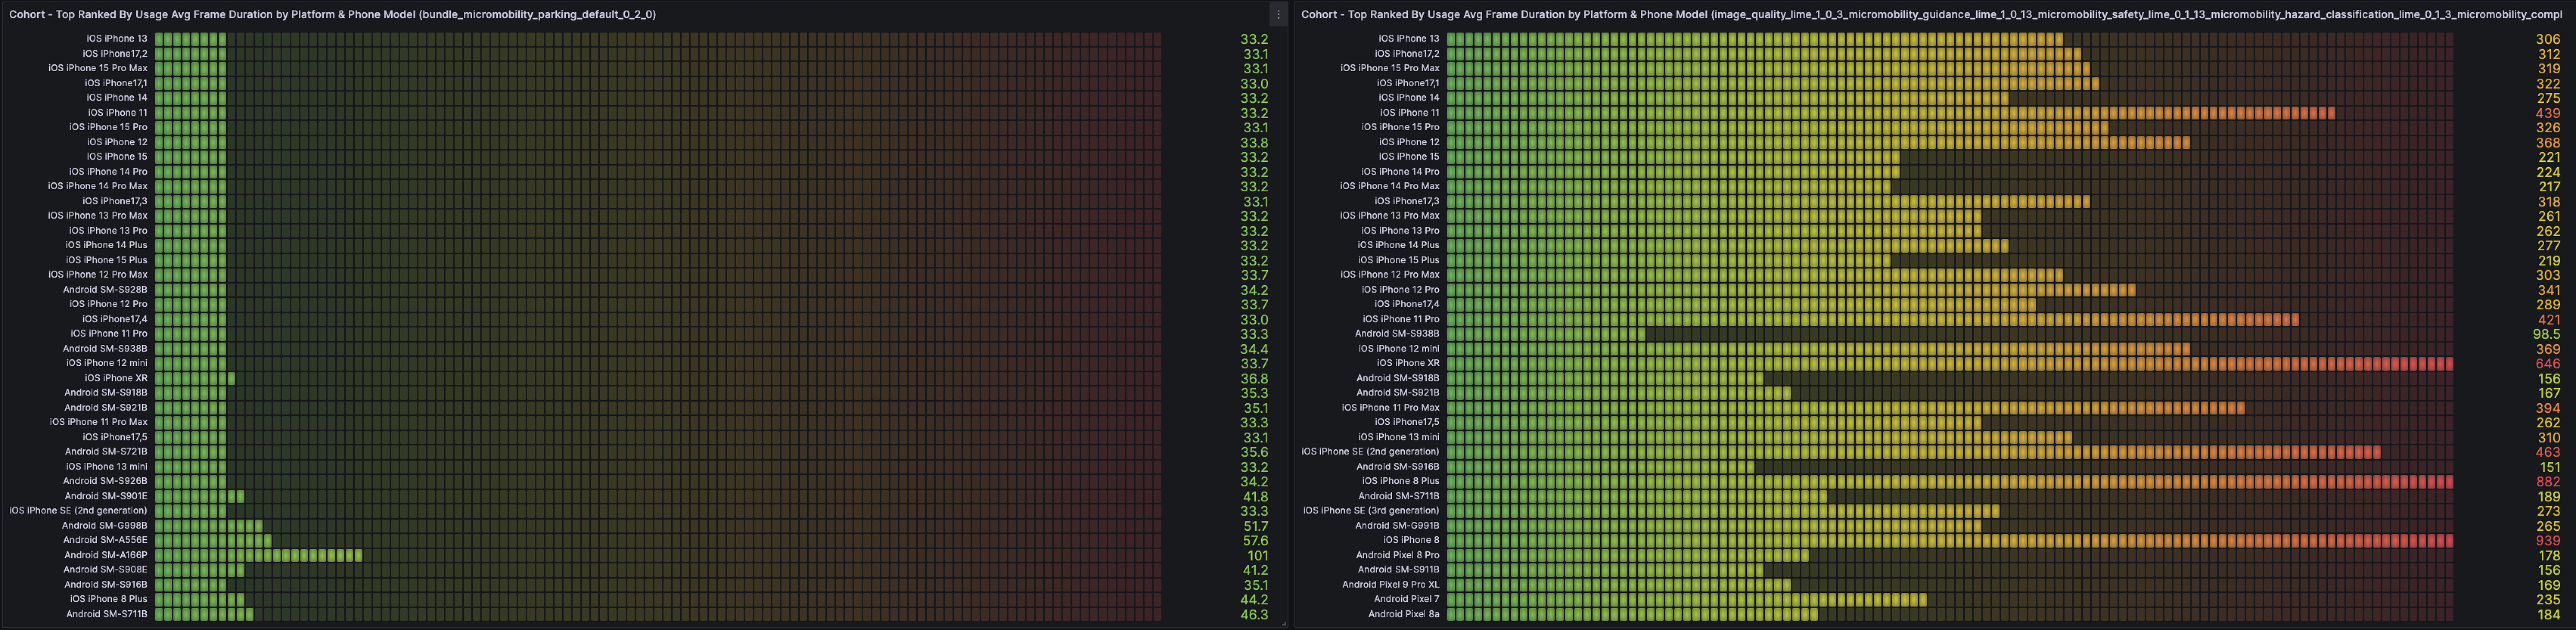Click Android SM-S938B bar in right panel
This screenshot has width=2576, height=630.
coord(1545,334)
